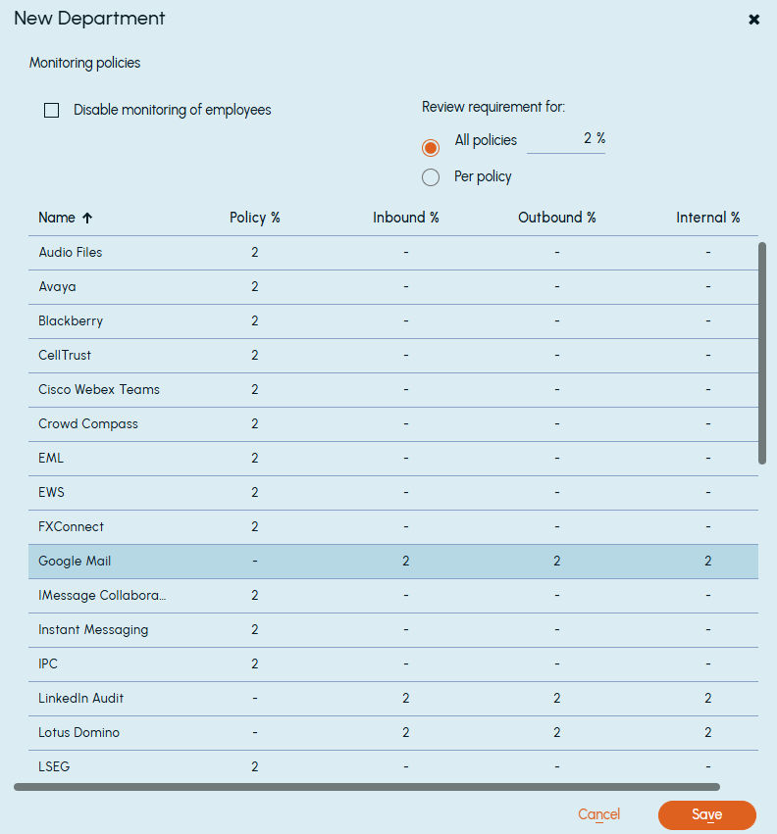Tick Disable monitoring of employees checkbox

[x=52, y=110]
